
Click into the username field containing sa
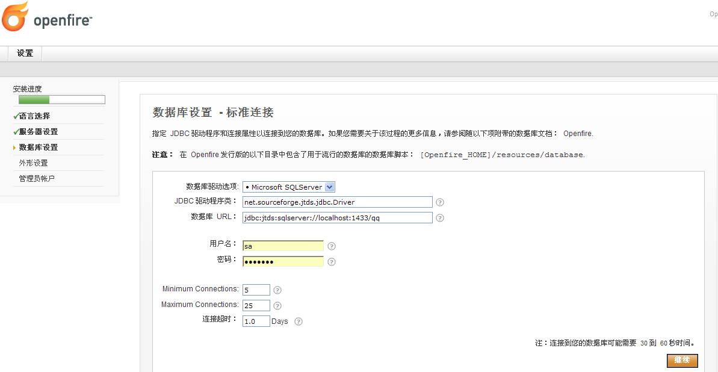pos(283,246)
